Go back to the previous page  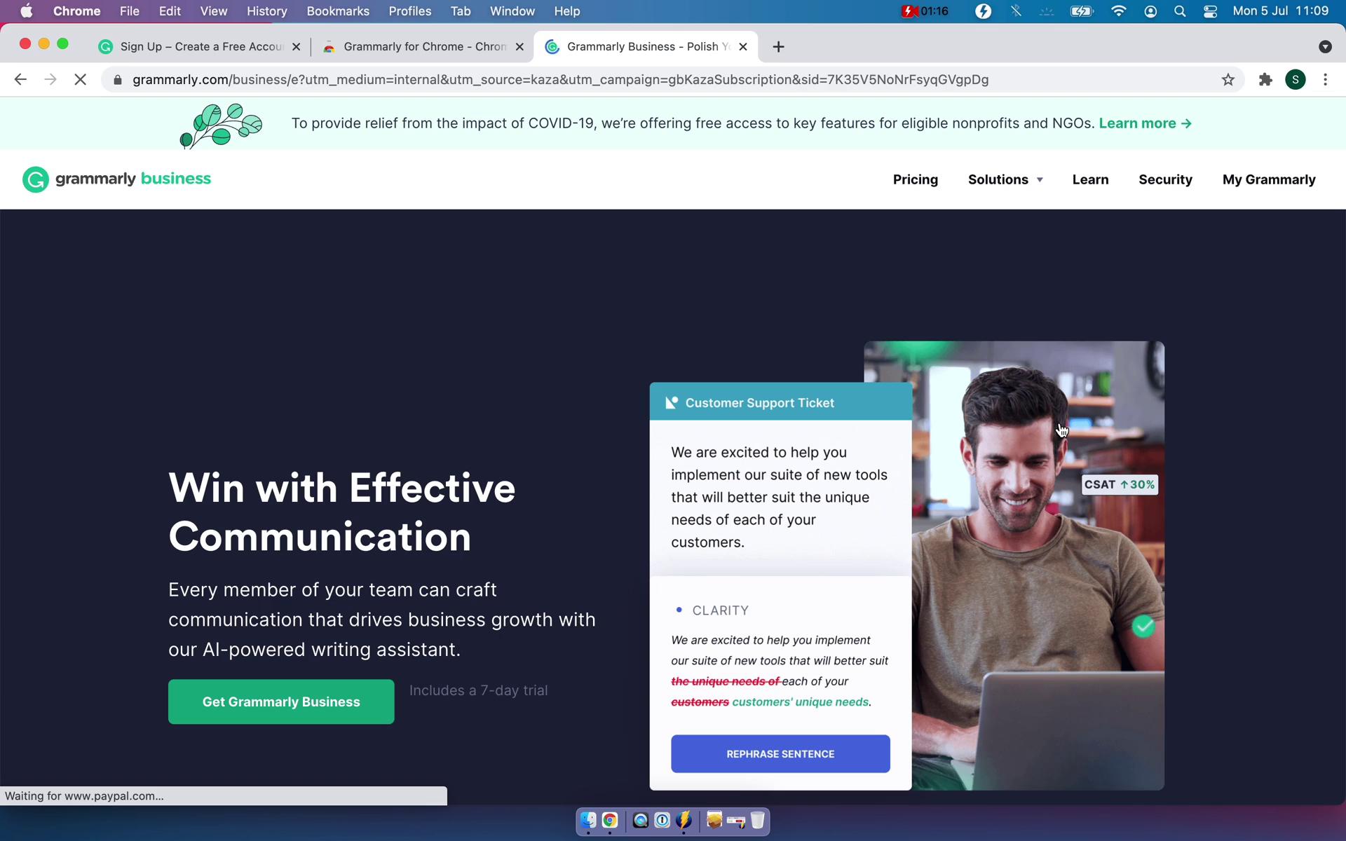(20, 80)
